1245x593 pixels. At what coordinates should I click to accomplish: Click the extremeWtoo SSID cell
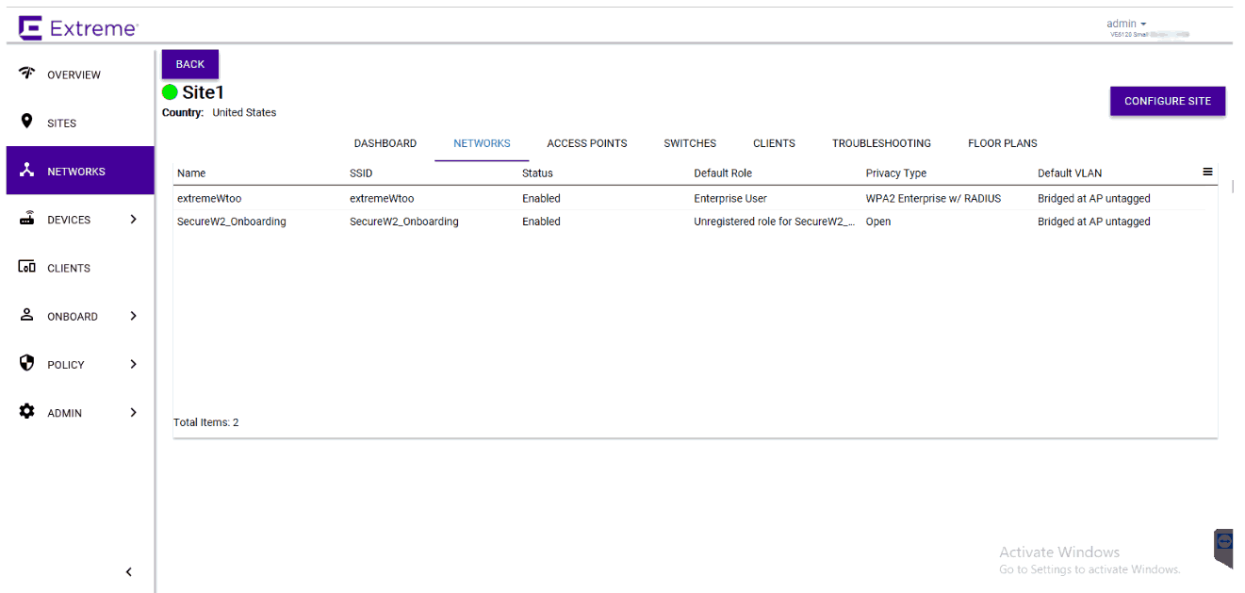pyautogui.click(x=382, y=199)
